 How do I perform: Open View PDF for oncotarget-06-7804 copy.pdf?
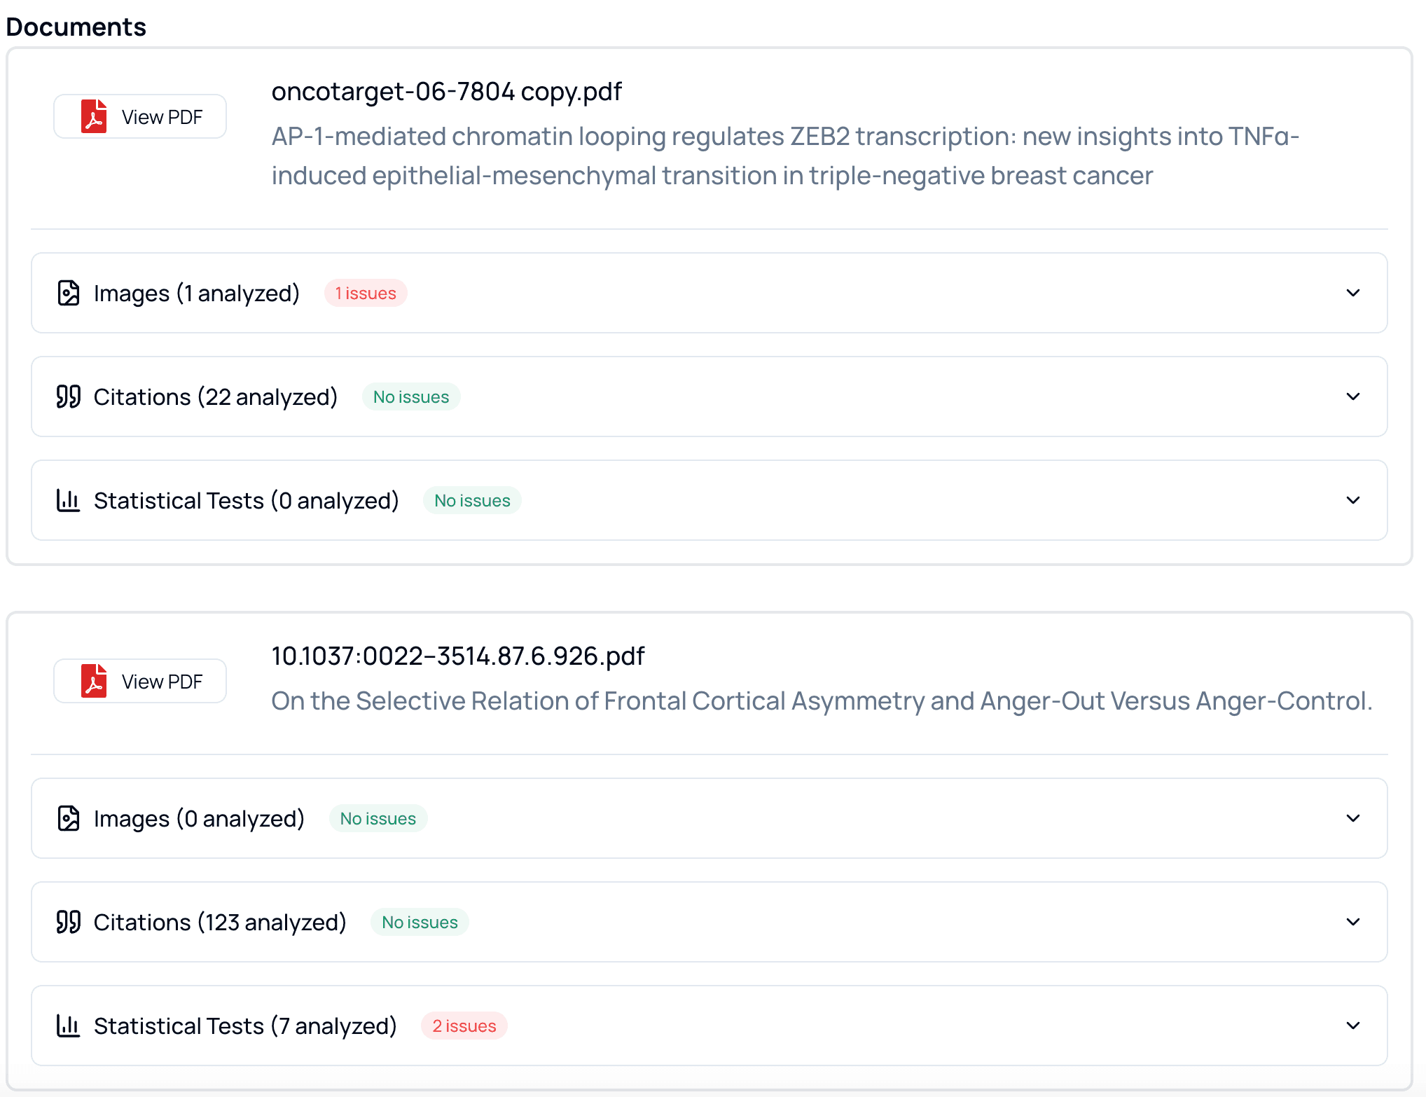point(140,116)
